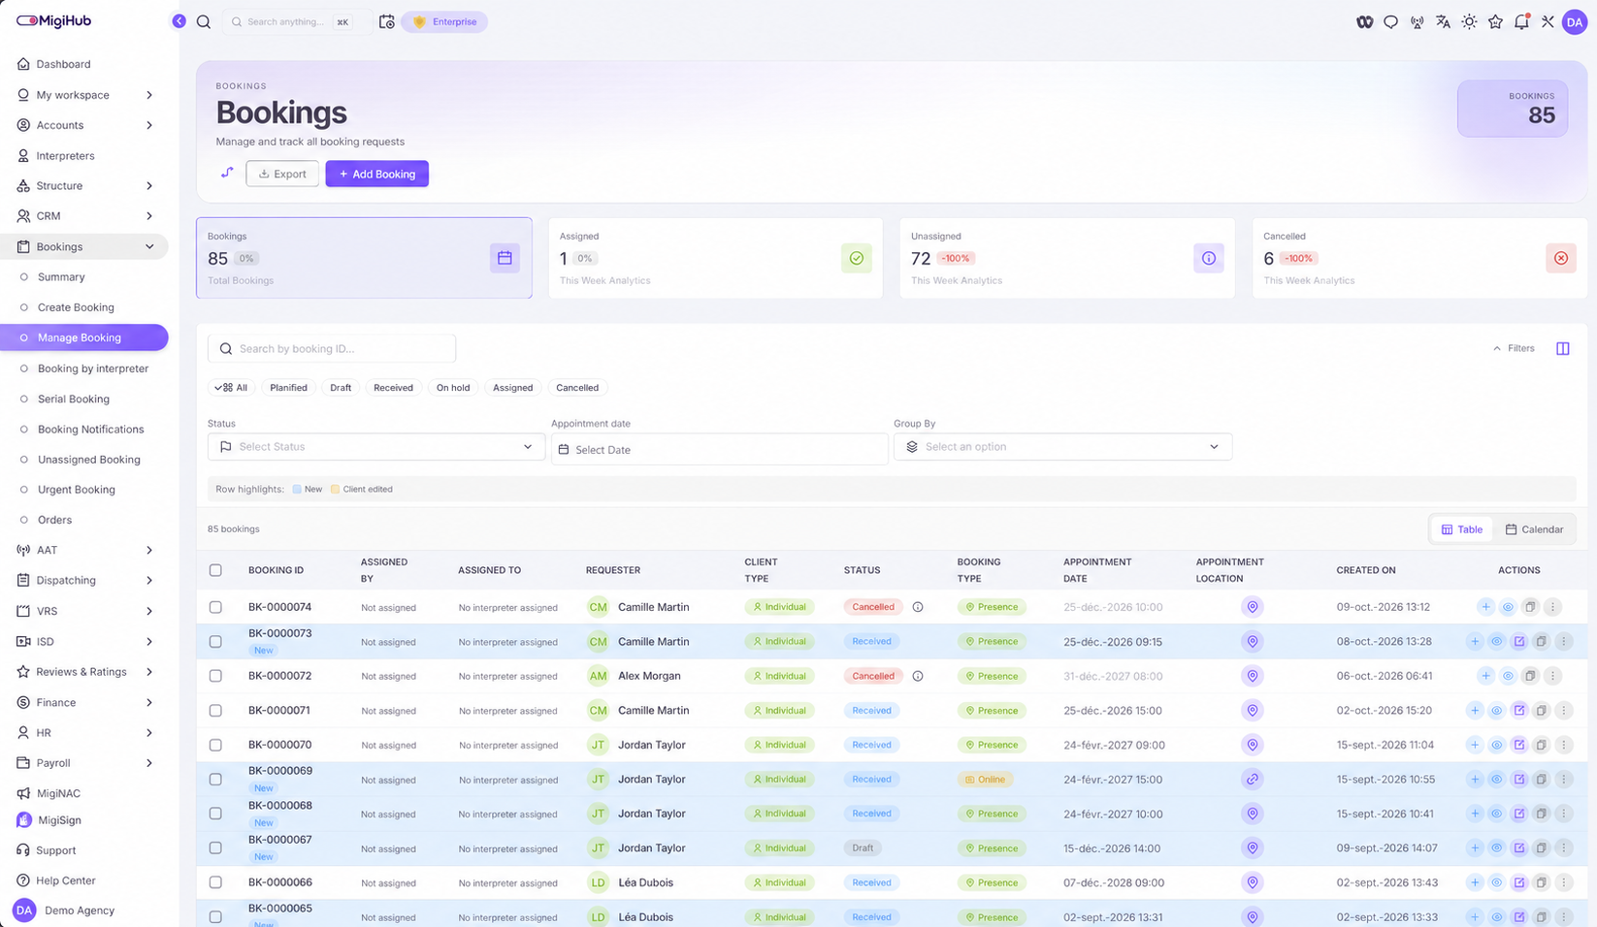Click the Add Booking button
The width and height of the screenshot is (1597, 927).
(x=377, y=174)
